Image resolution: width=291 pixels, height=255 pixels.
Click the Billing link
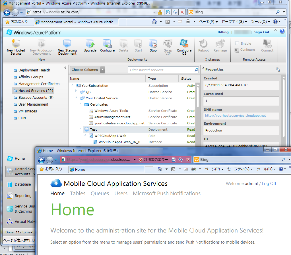223,32
